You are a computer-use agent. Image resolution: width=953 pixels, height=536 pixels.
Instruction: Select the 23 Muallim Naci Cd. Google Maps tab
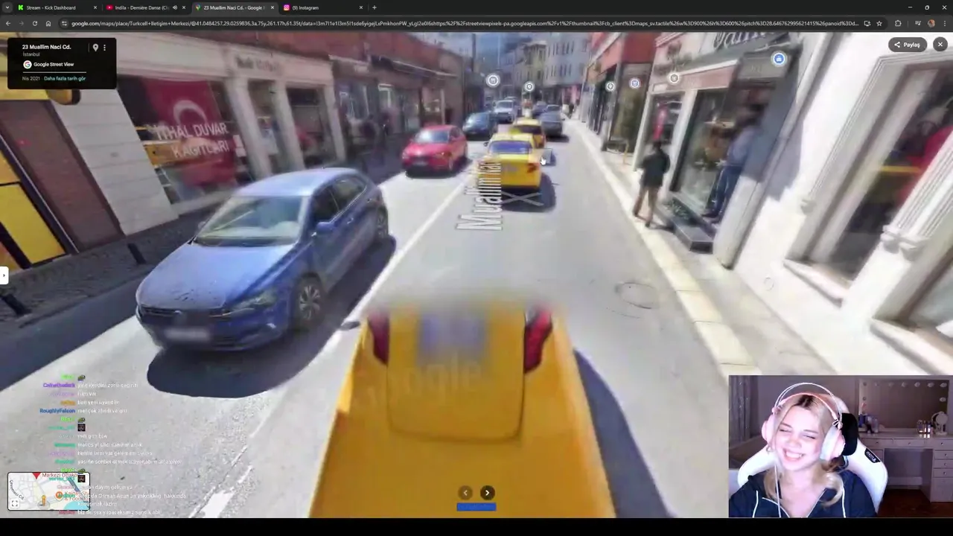pos(233,7)
